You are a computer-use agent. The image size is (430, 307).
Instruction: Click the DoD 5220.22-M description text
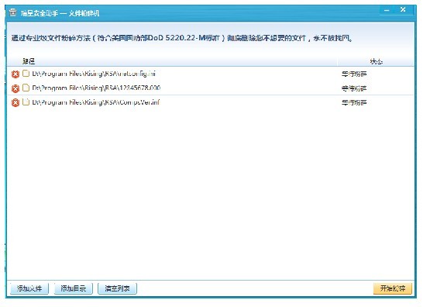pos(182,38)
